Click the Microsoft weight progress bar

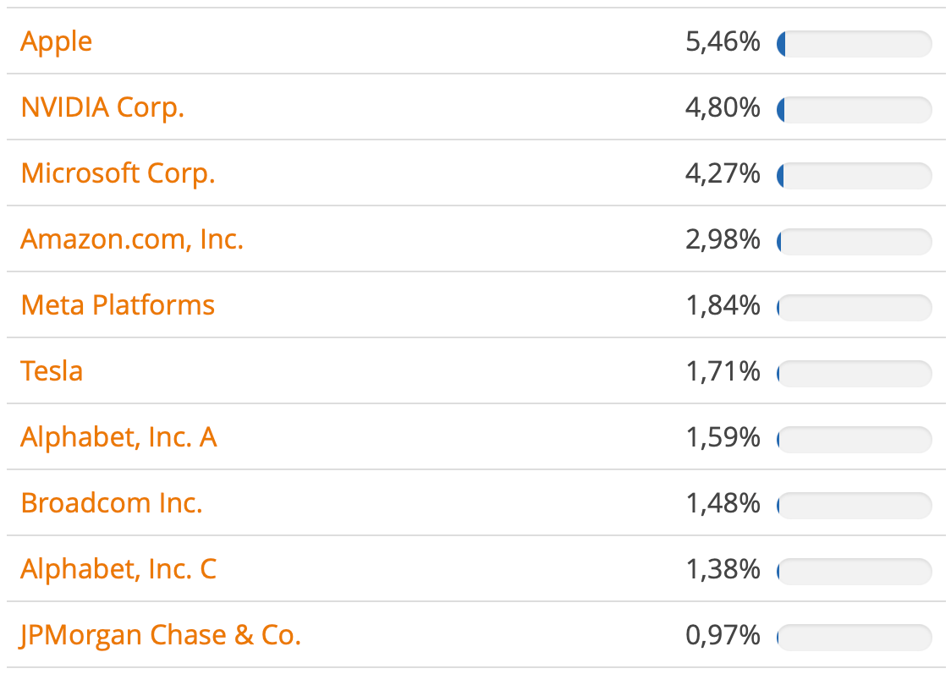854,175
